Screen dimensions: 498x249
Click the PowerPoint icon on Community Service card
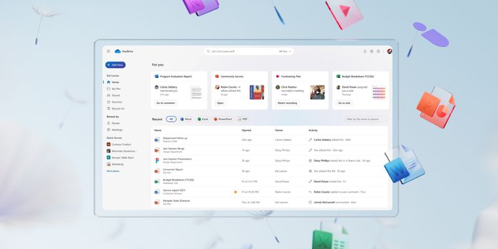pyautogui.click(x=217, y=77)
